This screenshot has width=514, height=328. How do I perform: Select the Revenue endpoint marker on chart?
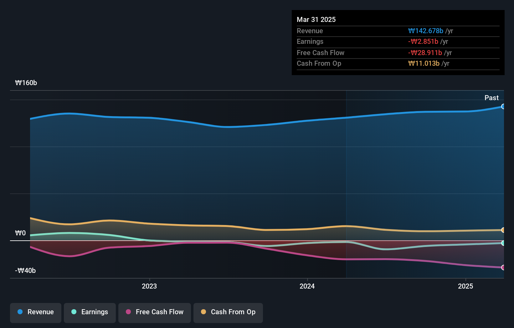pos(503,106)
